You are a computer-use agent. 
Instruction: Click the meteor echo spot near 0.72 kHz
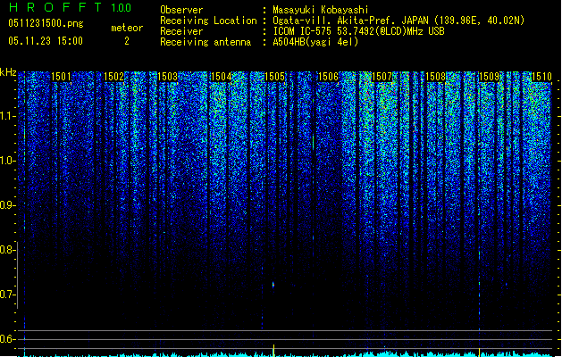pyautogui.click(x=273, y=285)
